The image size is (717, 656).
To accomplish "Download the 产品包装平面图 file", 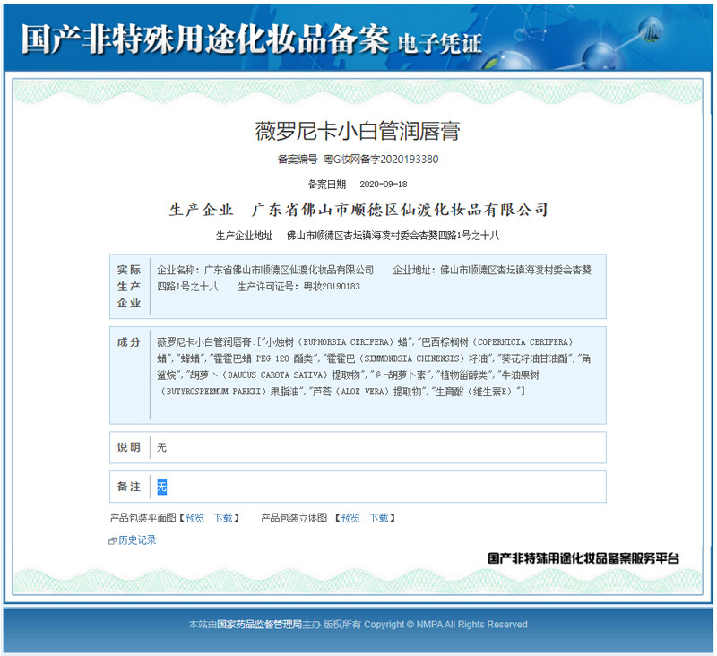I will point(223,518).
